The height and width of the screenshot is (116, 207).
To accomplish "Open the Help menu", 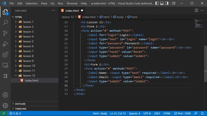I will click(x=84, y=4).
